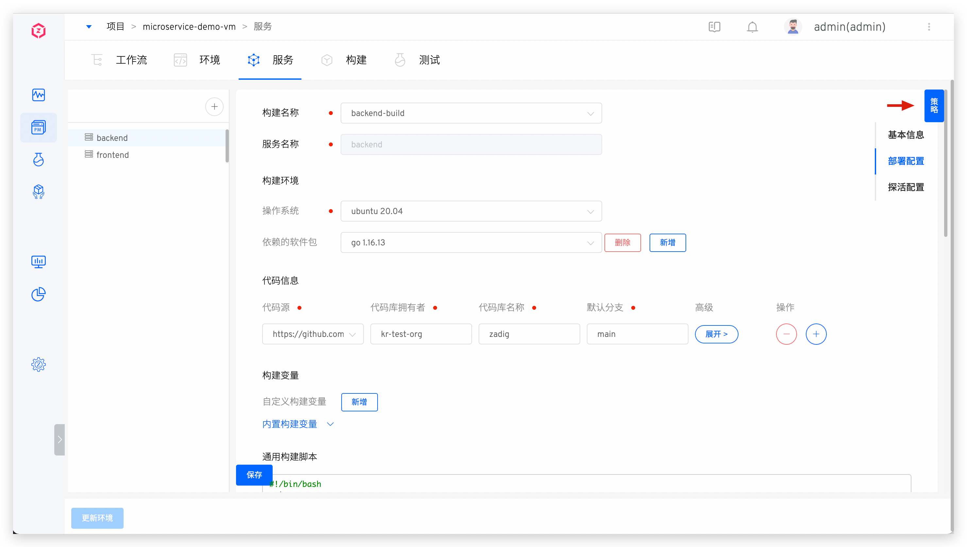Click 删除 to remove go 1.16.13 package
Image resolution: width=967 pixels, height=547 pixels.
tap(622, 243)
